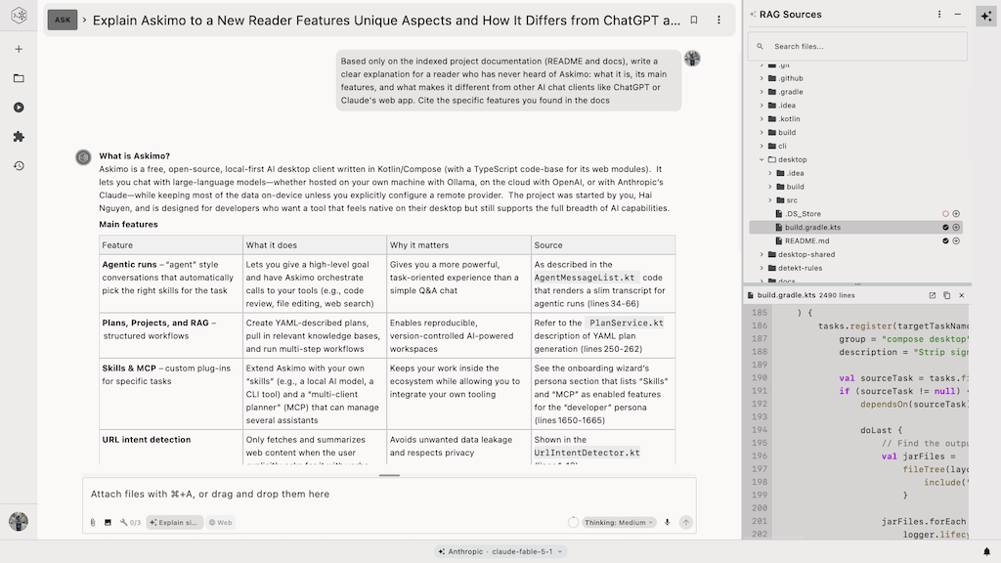Open RAG Sources panel options menu
This screenshot has height=563, width=1001.
point(939,14)
